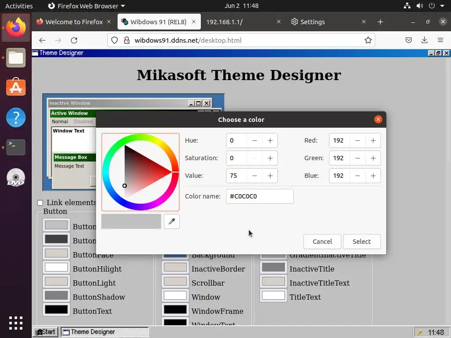Viewport: 451px width, 338px height.
Task: Click the insecure connection lock icon
Action: coord(126,40)
